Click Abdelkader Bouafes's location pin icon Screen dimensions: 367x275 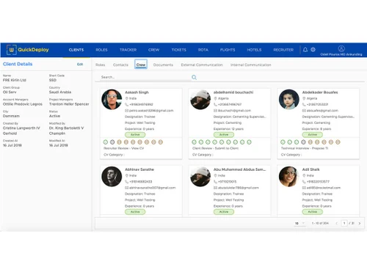(x=304, y=98)
